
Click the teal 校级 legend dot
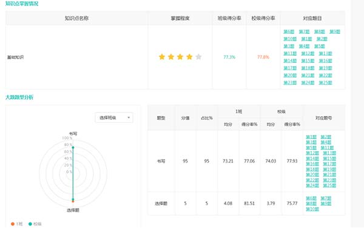click(30, 224)
